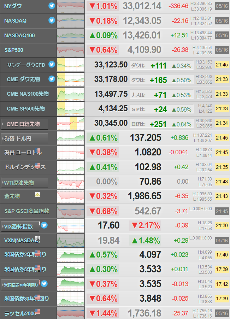Click the Twitter icon beside NASDAQ
Screen dimensions: 230x319
tap(52, 20)
